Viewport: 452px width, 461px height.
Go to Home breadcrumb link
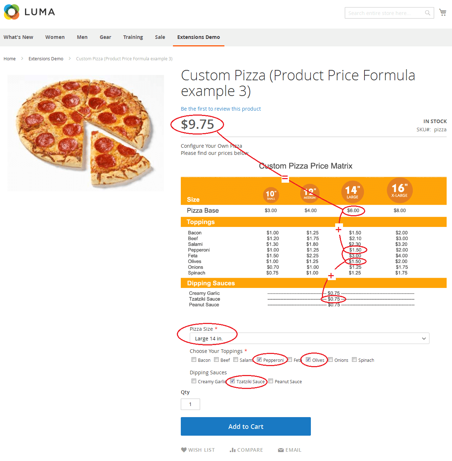10,59
